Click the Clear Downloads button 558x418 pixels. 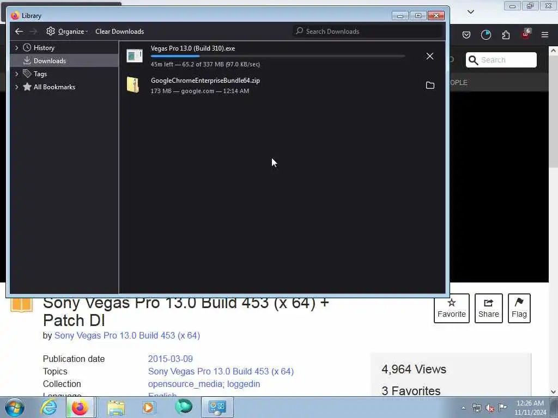119,31
